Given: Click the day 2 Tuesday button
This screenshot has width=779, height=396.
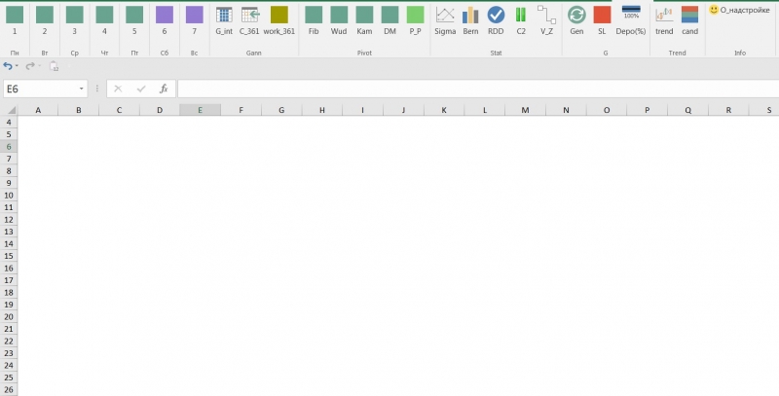Looking at the screenshot, I should click(44, 20).
